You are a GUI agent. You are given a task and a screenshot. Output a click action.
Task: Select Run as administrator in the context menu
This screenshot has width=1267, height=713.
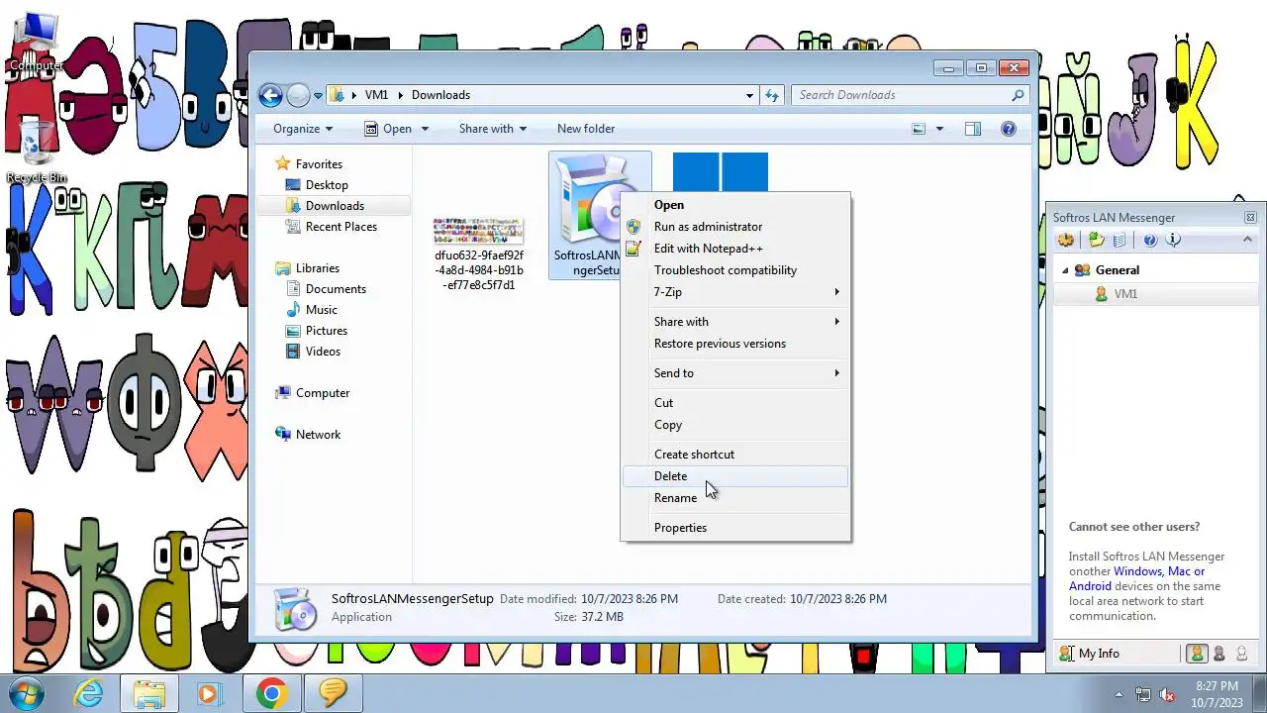click(735, 227)
